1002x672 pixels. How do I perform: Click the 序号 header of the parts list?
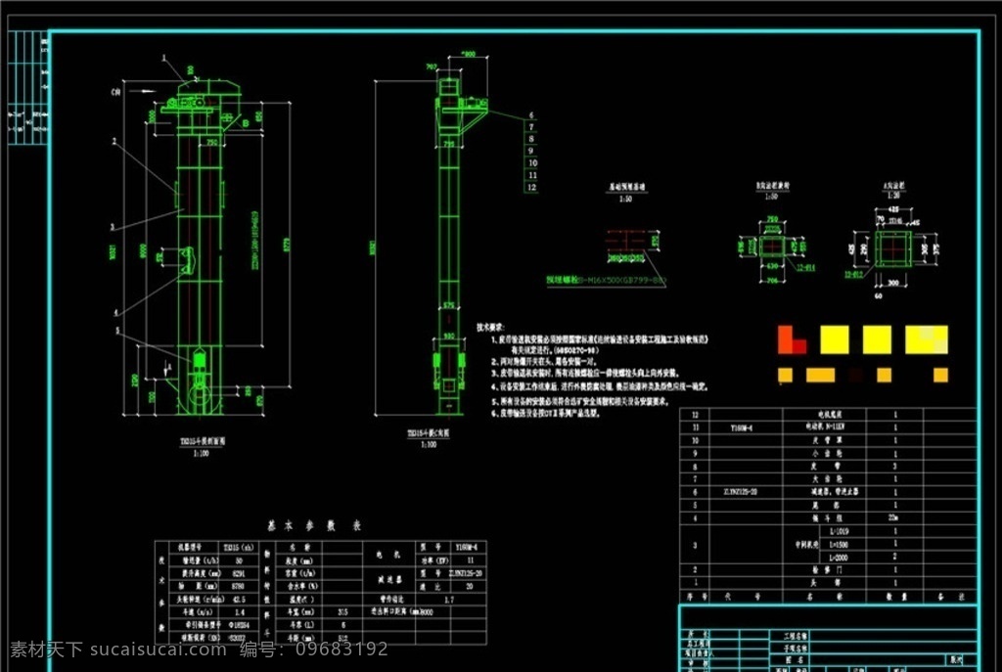coord(697,597)
